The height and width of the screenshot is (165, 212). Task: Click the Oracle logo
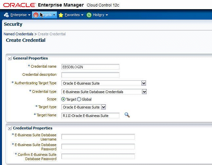click(19, 5)
